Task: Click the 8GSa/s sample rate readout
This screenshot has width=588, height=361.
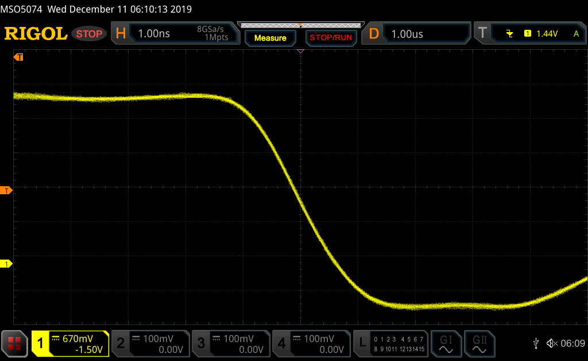Action: (210, 29)
